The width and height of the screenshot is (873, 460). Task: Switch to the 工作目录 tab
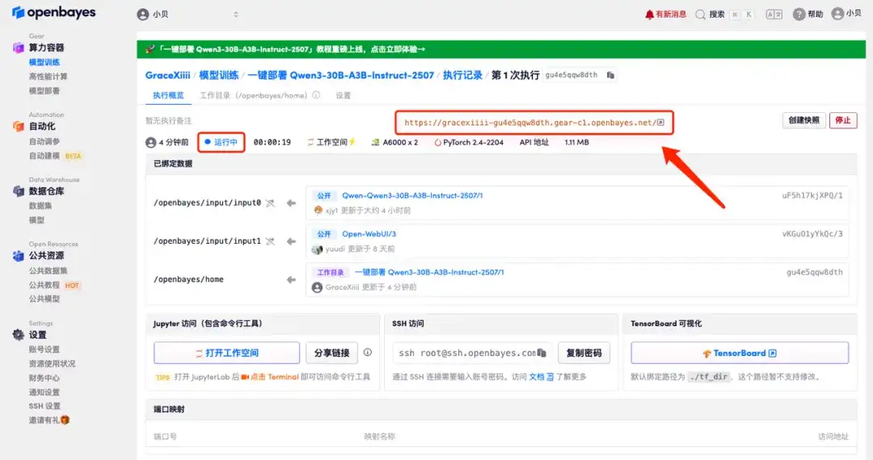pyautogui.click(x=253, y=95)
